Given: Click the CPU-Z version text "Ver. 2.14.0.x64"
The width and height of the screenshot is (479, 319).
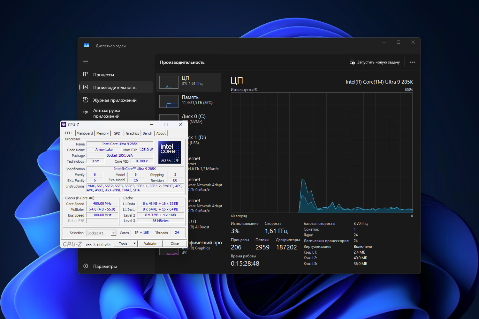Looking at the screenshot, I should pos(98,245).
